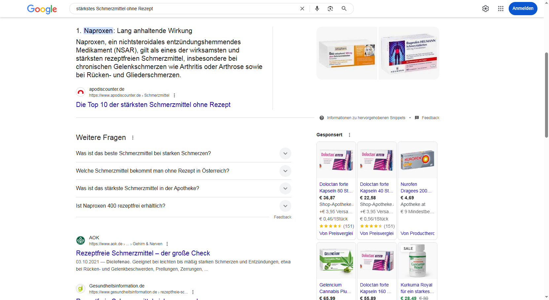
Task: Click the Doloctan forte 80 St. product image
Action: coord(336,160)
